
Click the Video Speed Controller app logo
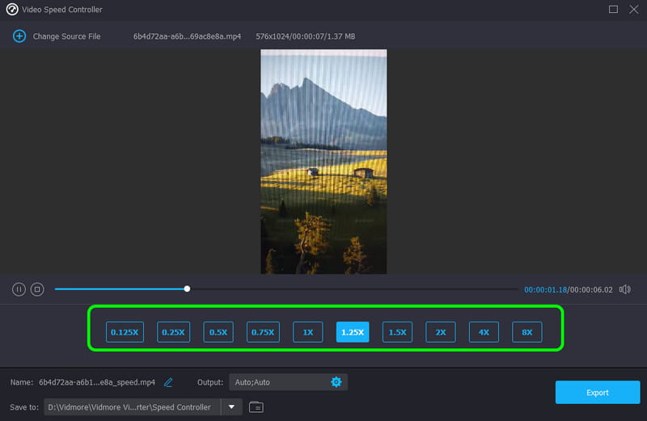tap(11, 10)
